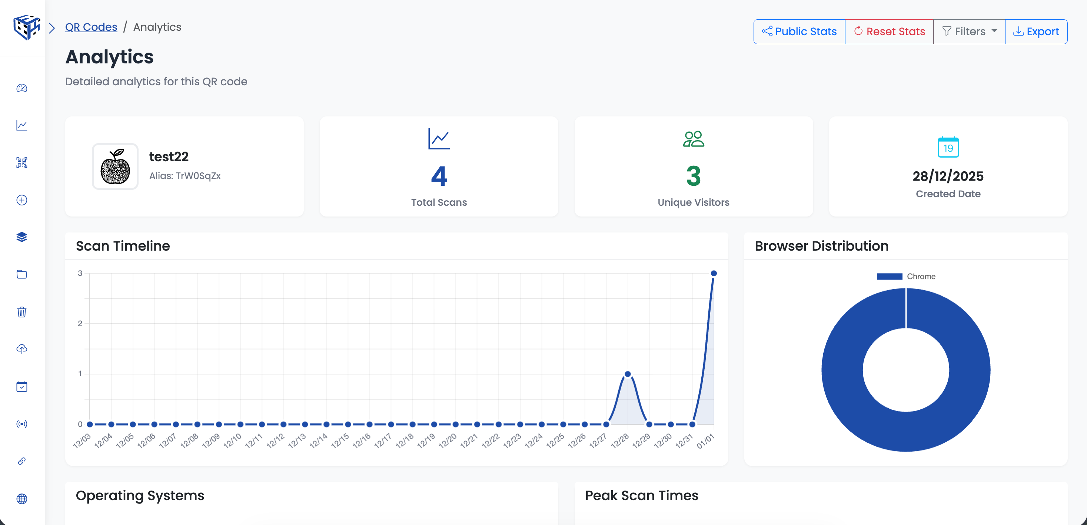
Task: Select the cloud upload icon
Action: (x=21, y=349)
